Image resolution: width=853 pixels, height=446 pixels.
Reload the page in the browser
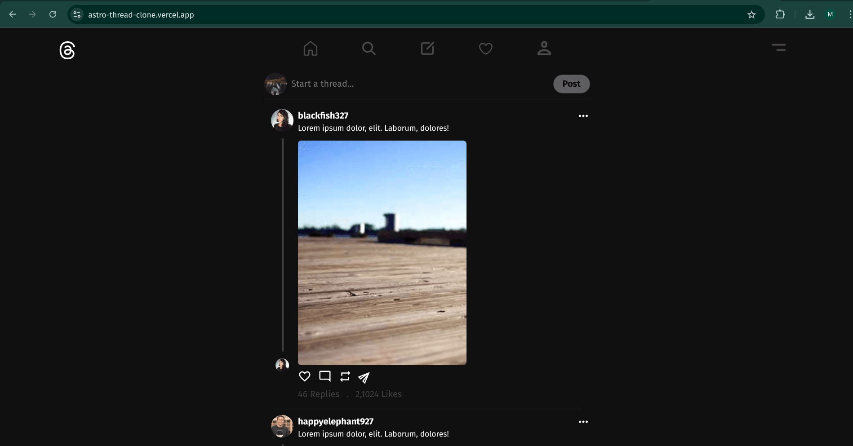[53, 14]
